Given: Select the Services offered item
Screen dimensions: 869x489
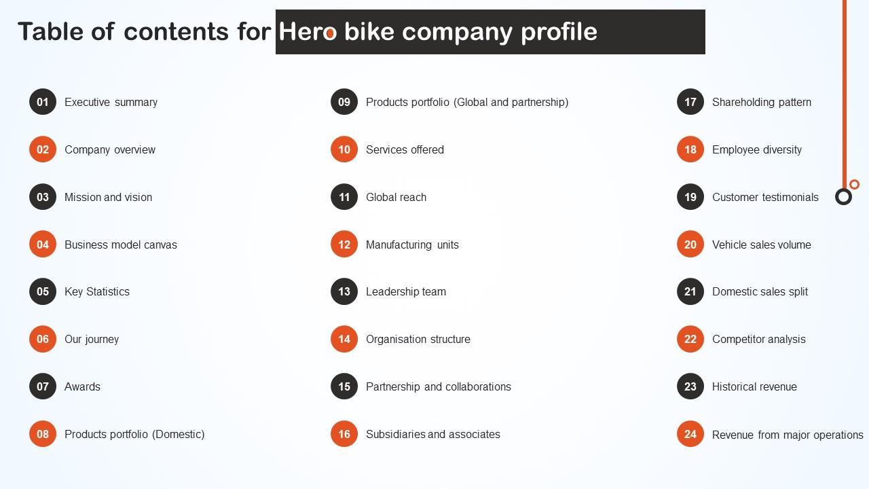Looking at the screenshot, I should 405,149.
